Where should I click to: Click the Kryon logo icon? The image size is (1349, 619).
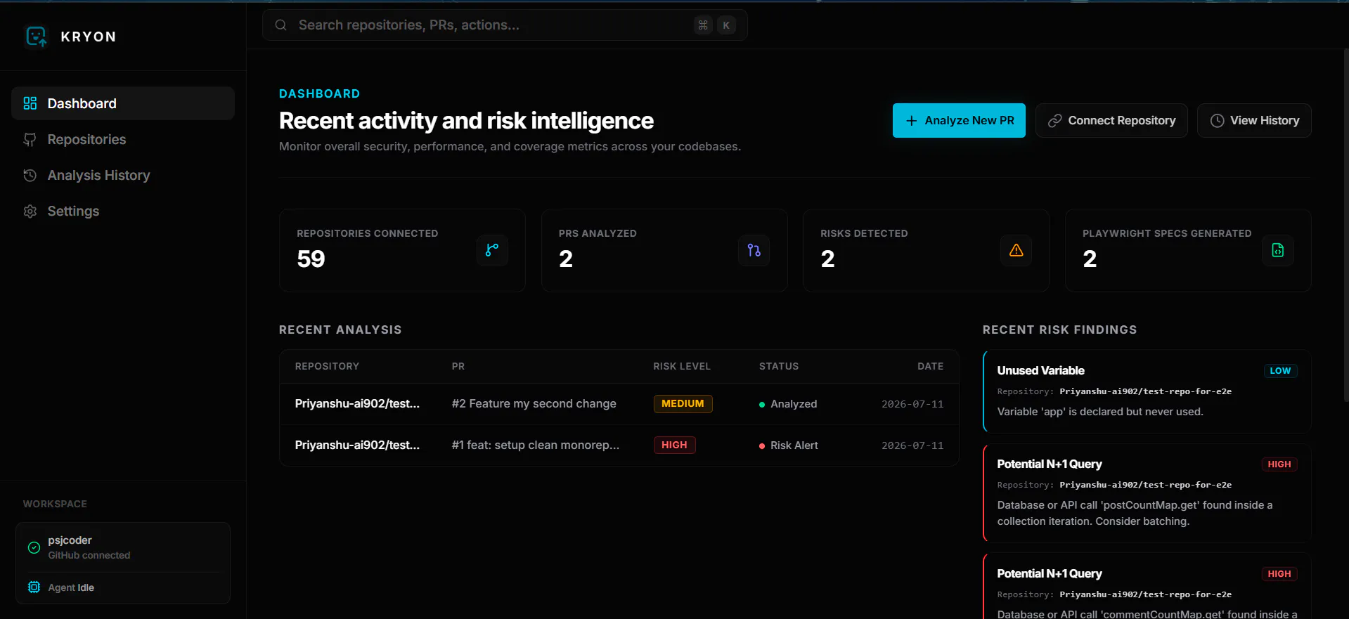[x=36, y=37]
